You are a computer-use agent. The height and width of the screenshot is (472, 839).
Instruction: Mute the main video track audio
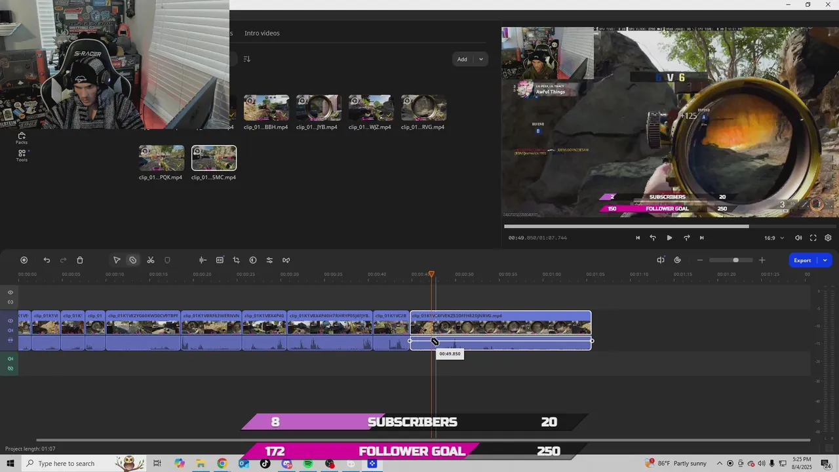click(x=10, y=330)
